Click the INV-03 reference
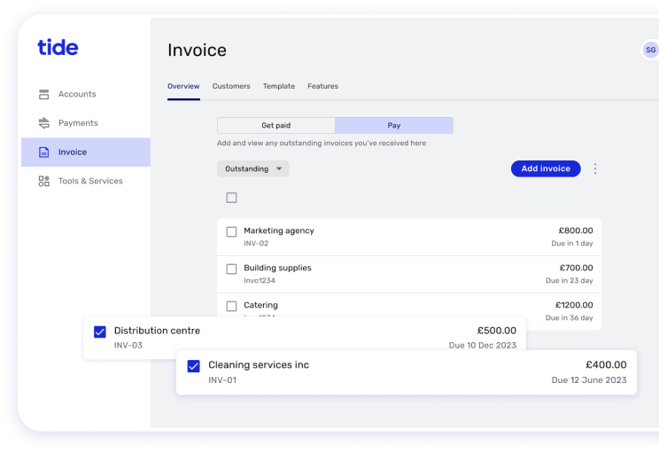Viewport: 659px width, 453px height. [128, 346]
